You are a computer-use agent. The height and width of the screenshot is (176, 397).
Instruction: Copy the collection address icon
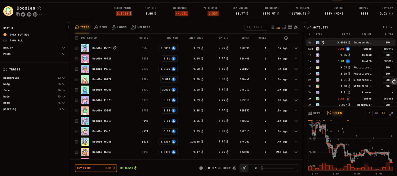[18, 14]
